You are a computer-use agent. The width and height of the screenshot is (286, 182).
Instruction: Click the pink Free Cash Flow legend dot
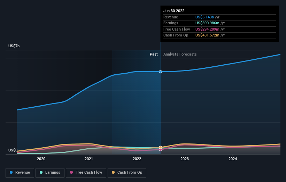pyautogui.click(x=71, y=172)
